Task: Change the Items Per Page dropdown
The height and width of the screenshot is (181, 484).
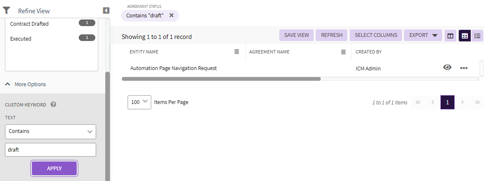Action: click(139, 102)
